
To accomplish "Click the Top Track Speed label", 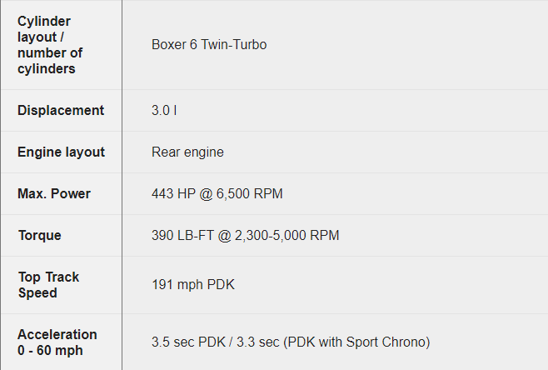I will tap(48, 285).
